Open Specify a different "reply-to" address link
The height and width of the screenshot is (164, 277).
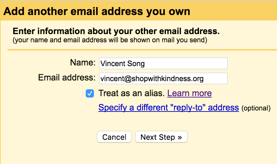168,107
